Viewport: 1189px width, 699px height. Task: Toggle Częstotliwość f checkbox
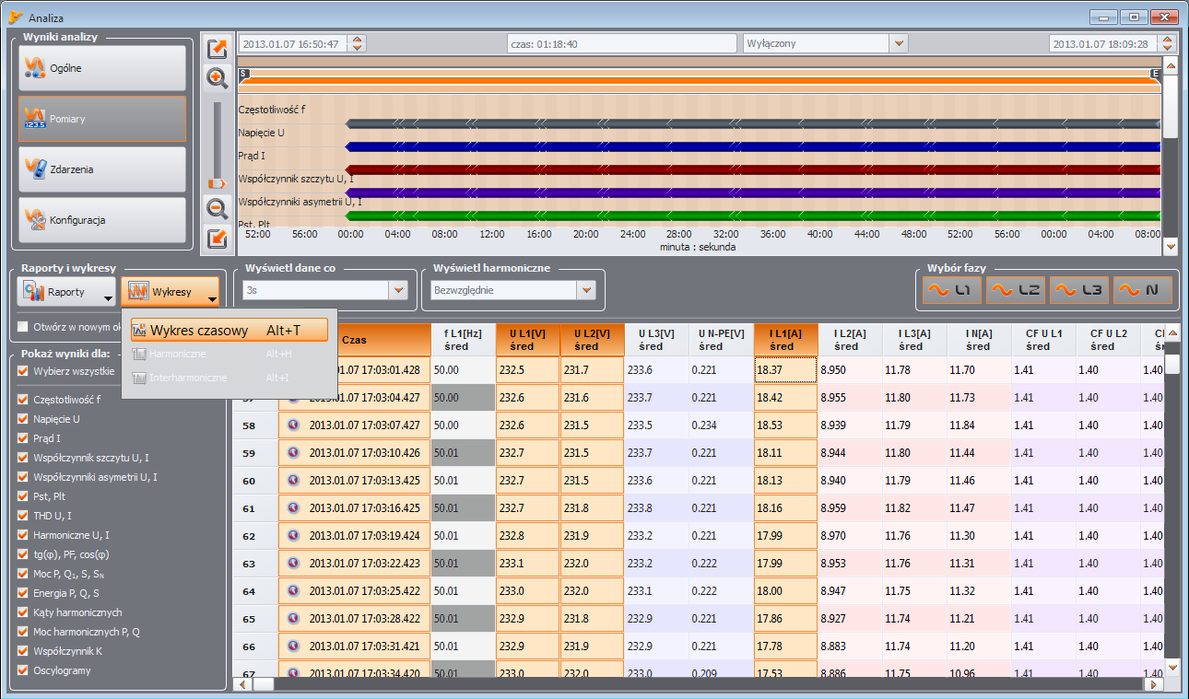pyautogui.click(x=23, y=400)
